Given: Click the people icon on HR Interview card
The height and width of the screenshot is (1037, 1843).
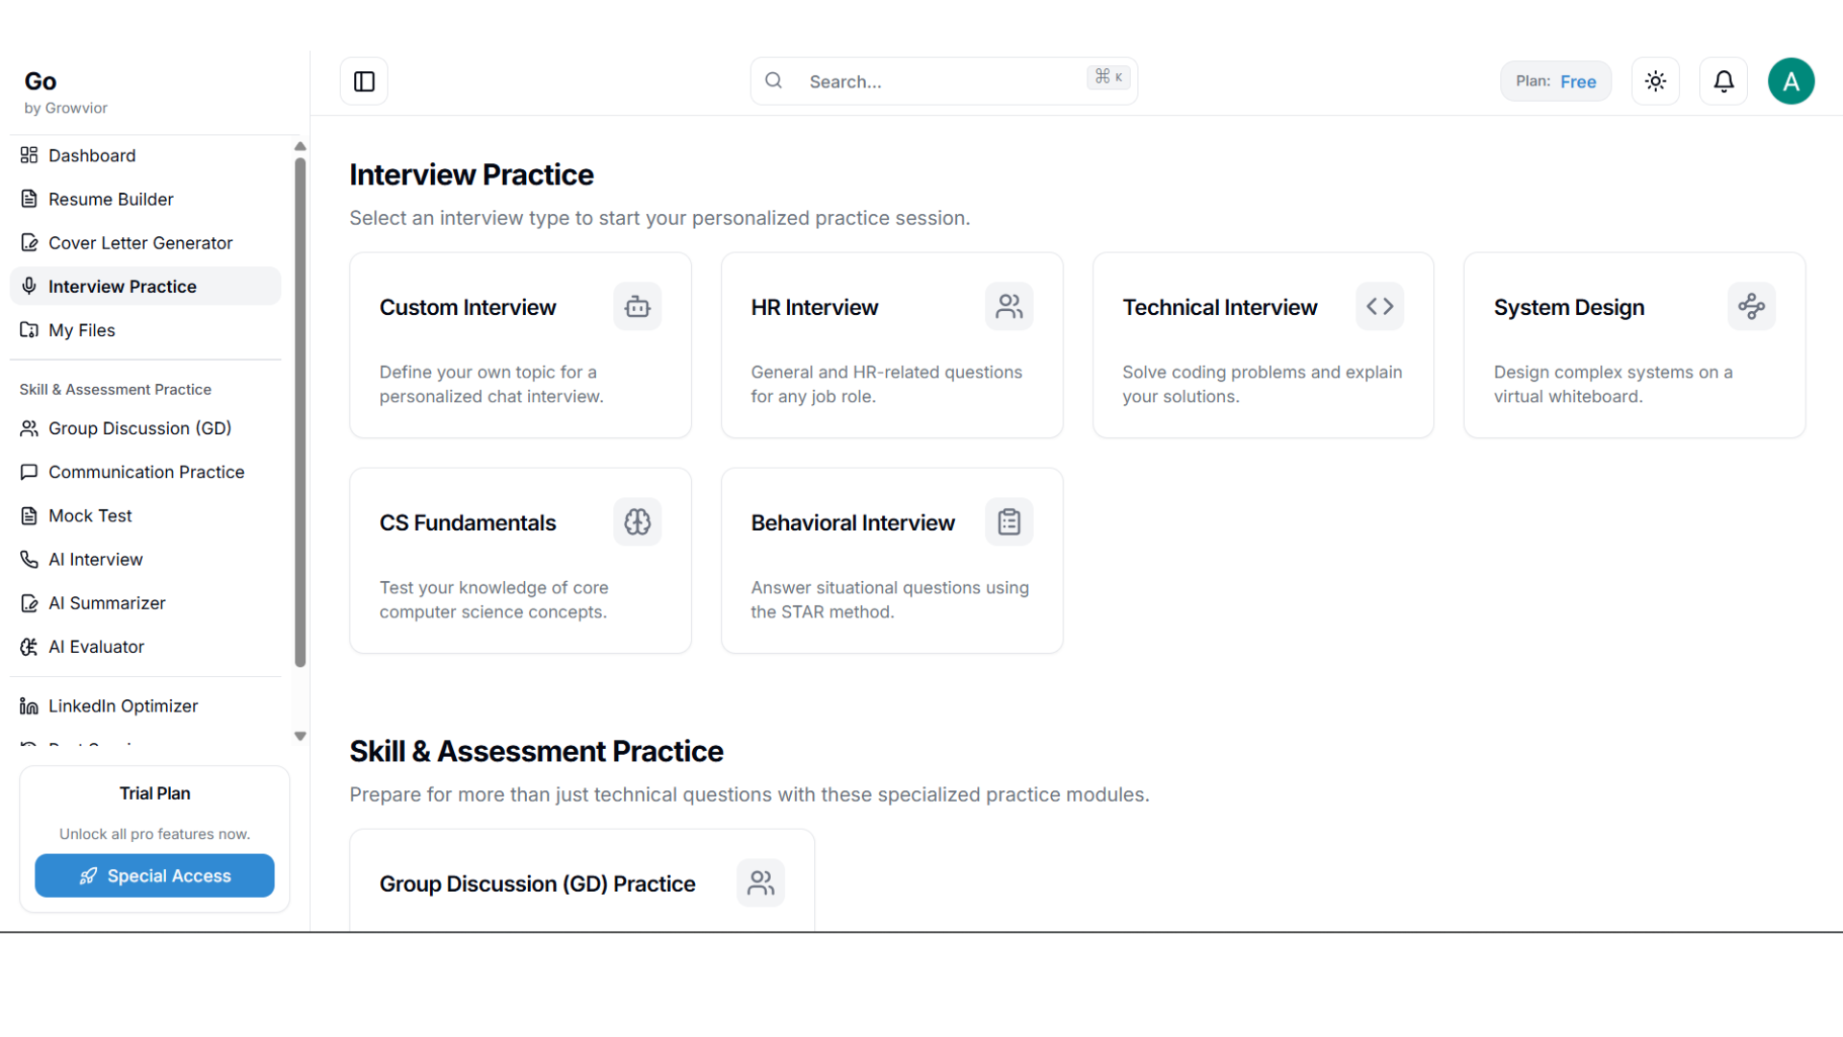Looking at the screenshot, I should [1009, 305].
